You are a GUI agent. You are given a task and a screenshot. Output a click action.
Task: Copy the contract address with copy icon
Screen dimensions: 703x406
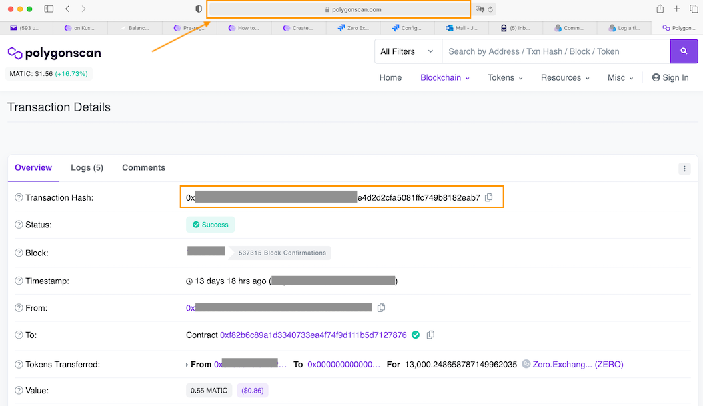(x=430, y=335)
